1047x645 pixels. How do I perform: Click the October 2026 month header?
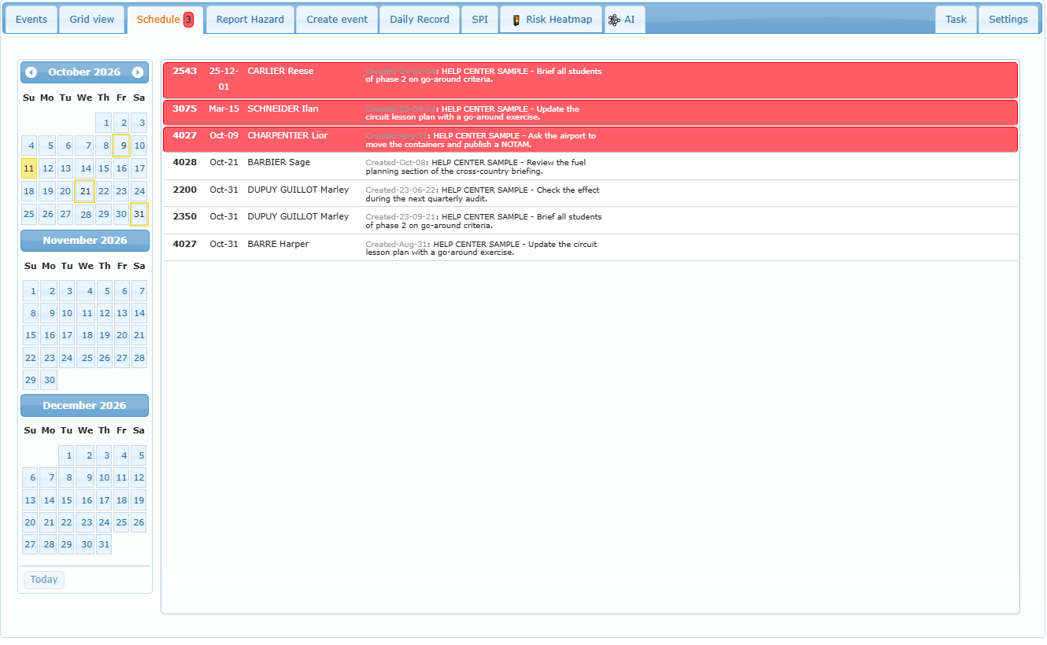pyautogui.click(x=84, y=72)
